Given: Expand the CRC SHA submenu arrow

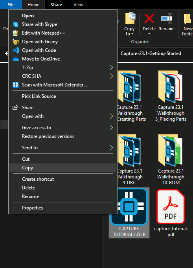Looking at the screenshot, I should [x=112, y=76].
